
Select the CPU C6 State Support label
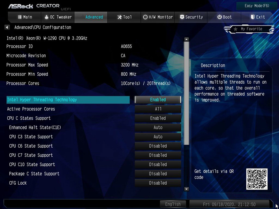pos(31,146)
